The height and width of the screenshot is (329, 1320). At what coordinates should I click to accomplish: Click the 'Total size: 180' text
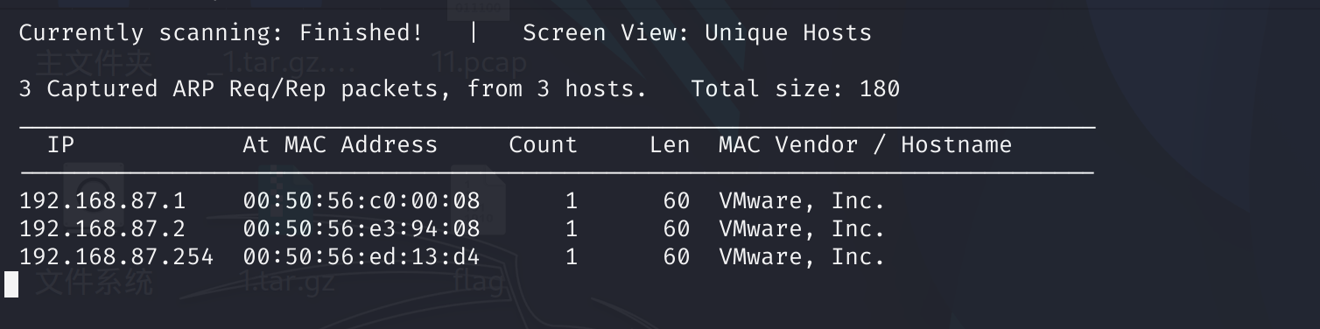coord(795,89)
